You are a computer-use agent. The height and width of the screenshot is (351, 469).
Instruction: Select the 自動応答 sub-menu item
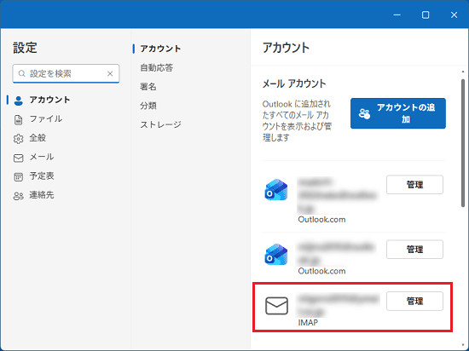click(x=157, y=68)
